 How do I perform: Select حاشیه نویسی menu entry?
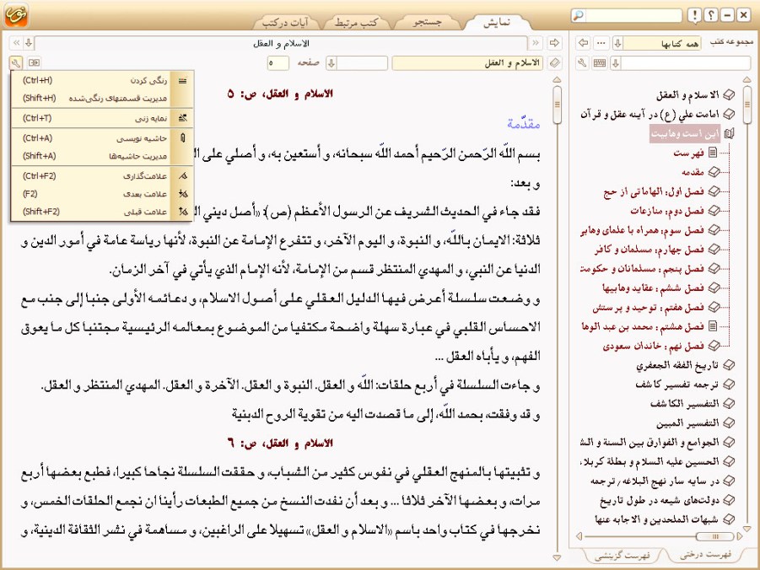point(102,138)
